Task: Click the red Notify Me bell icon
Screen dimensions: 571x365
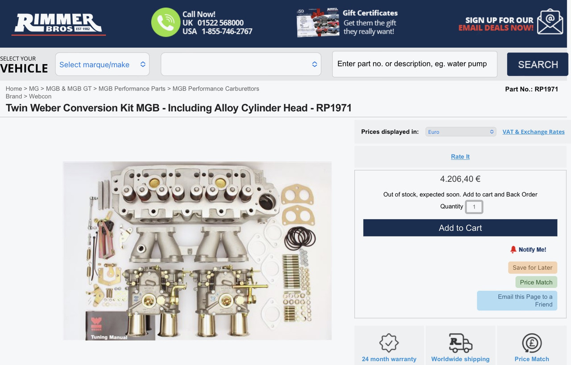Action: pyautogui.click(x=513, y=250)
